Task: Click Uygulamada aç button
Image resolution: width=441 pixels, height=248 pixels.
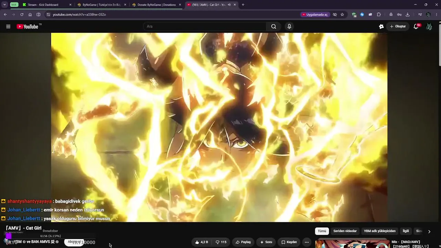Action: click(315, 14)
